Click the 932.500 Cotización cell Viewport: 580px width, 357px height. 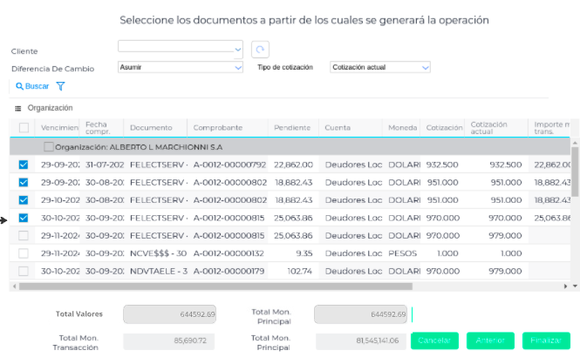tap(442, 165)
